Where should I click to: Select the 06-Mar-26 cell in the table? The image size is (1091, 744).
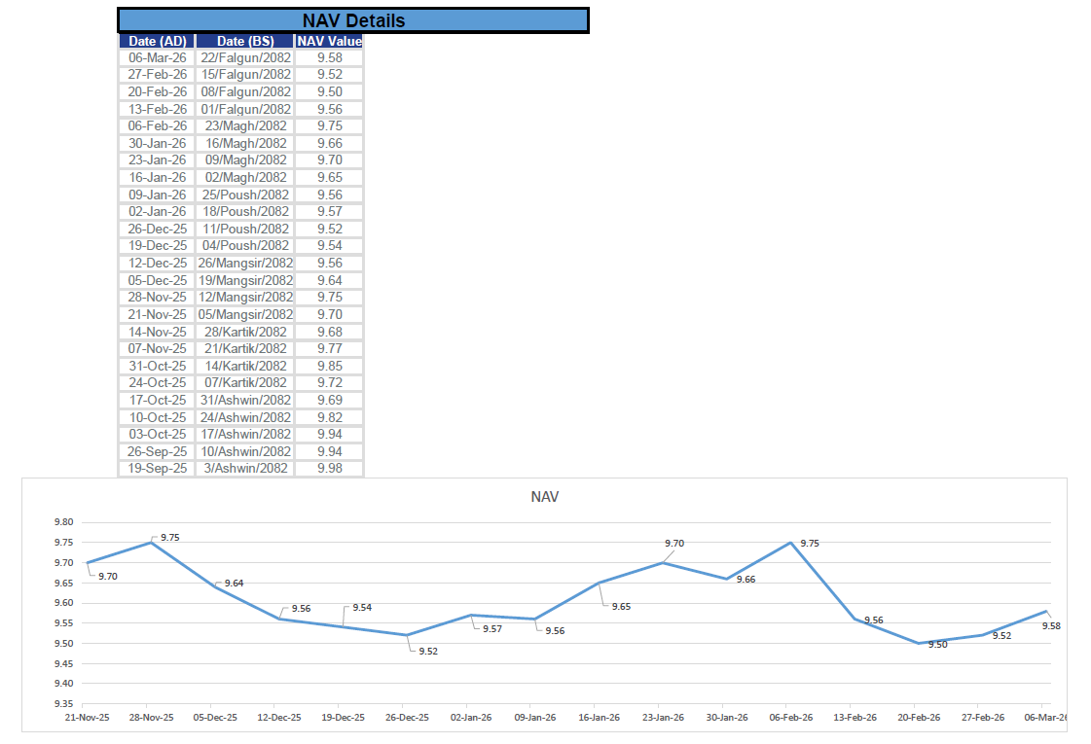[157, 57]
